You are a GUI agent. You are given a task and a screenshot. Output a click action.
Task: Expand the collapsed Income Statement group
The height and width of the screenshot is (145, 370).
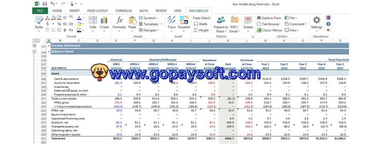pyautogui.click(x=35, y=46)
